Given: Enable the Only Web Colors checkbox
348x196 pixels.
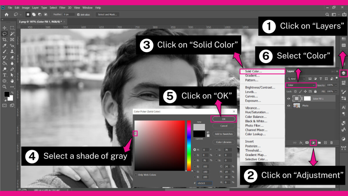Looking at the screenshot, I should (136, 175).
